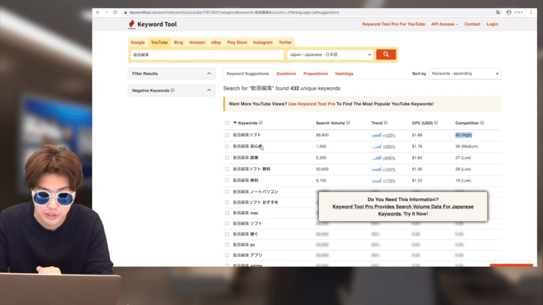Check the 動画編集ソフト おすすめ keyword checkbox

[227, 202]
